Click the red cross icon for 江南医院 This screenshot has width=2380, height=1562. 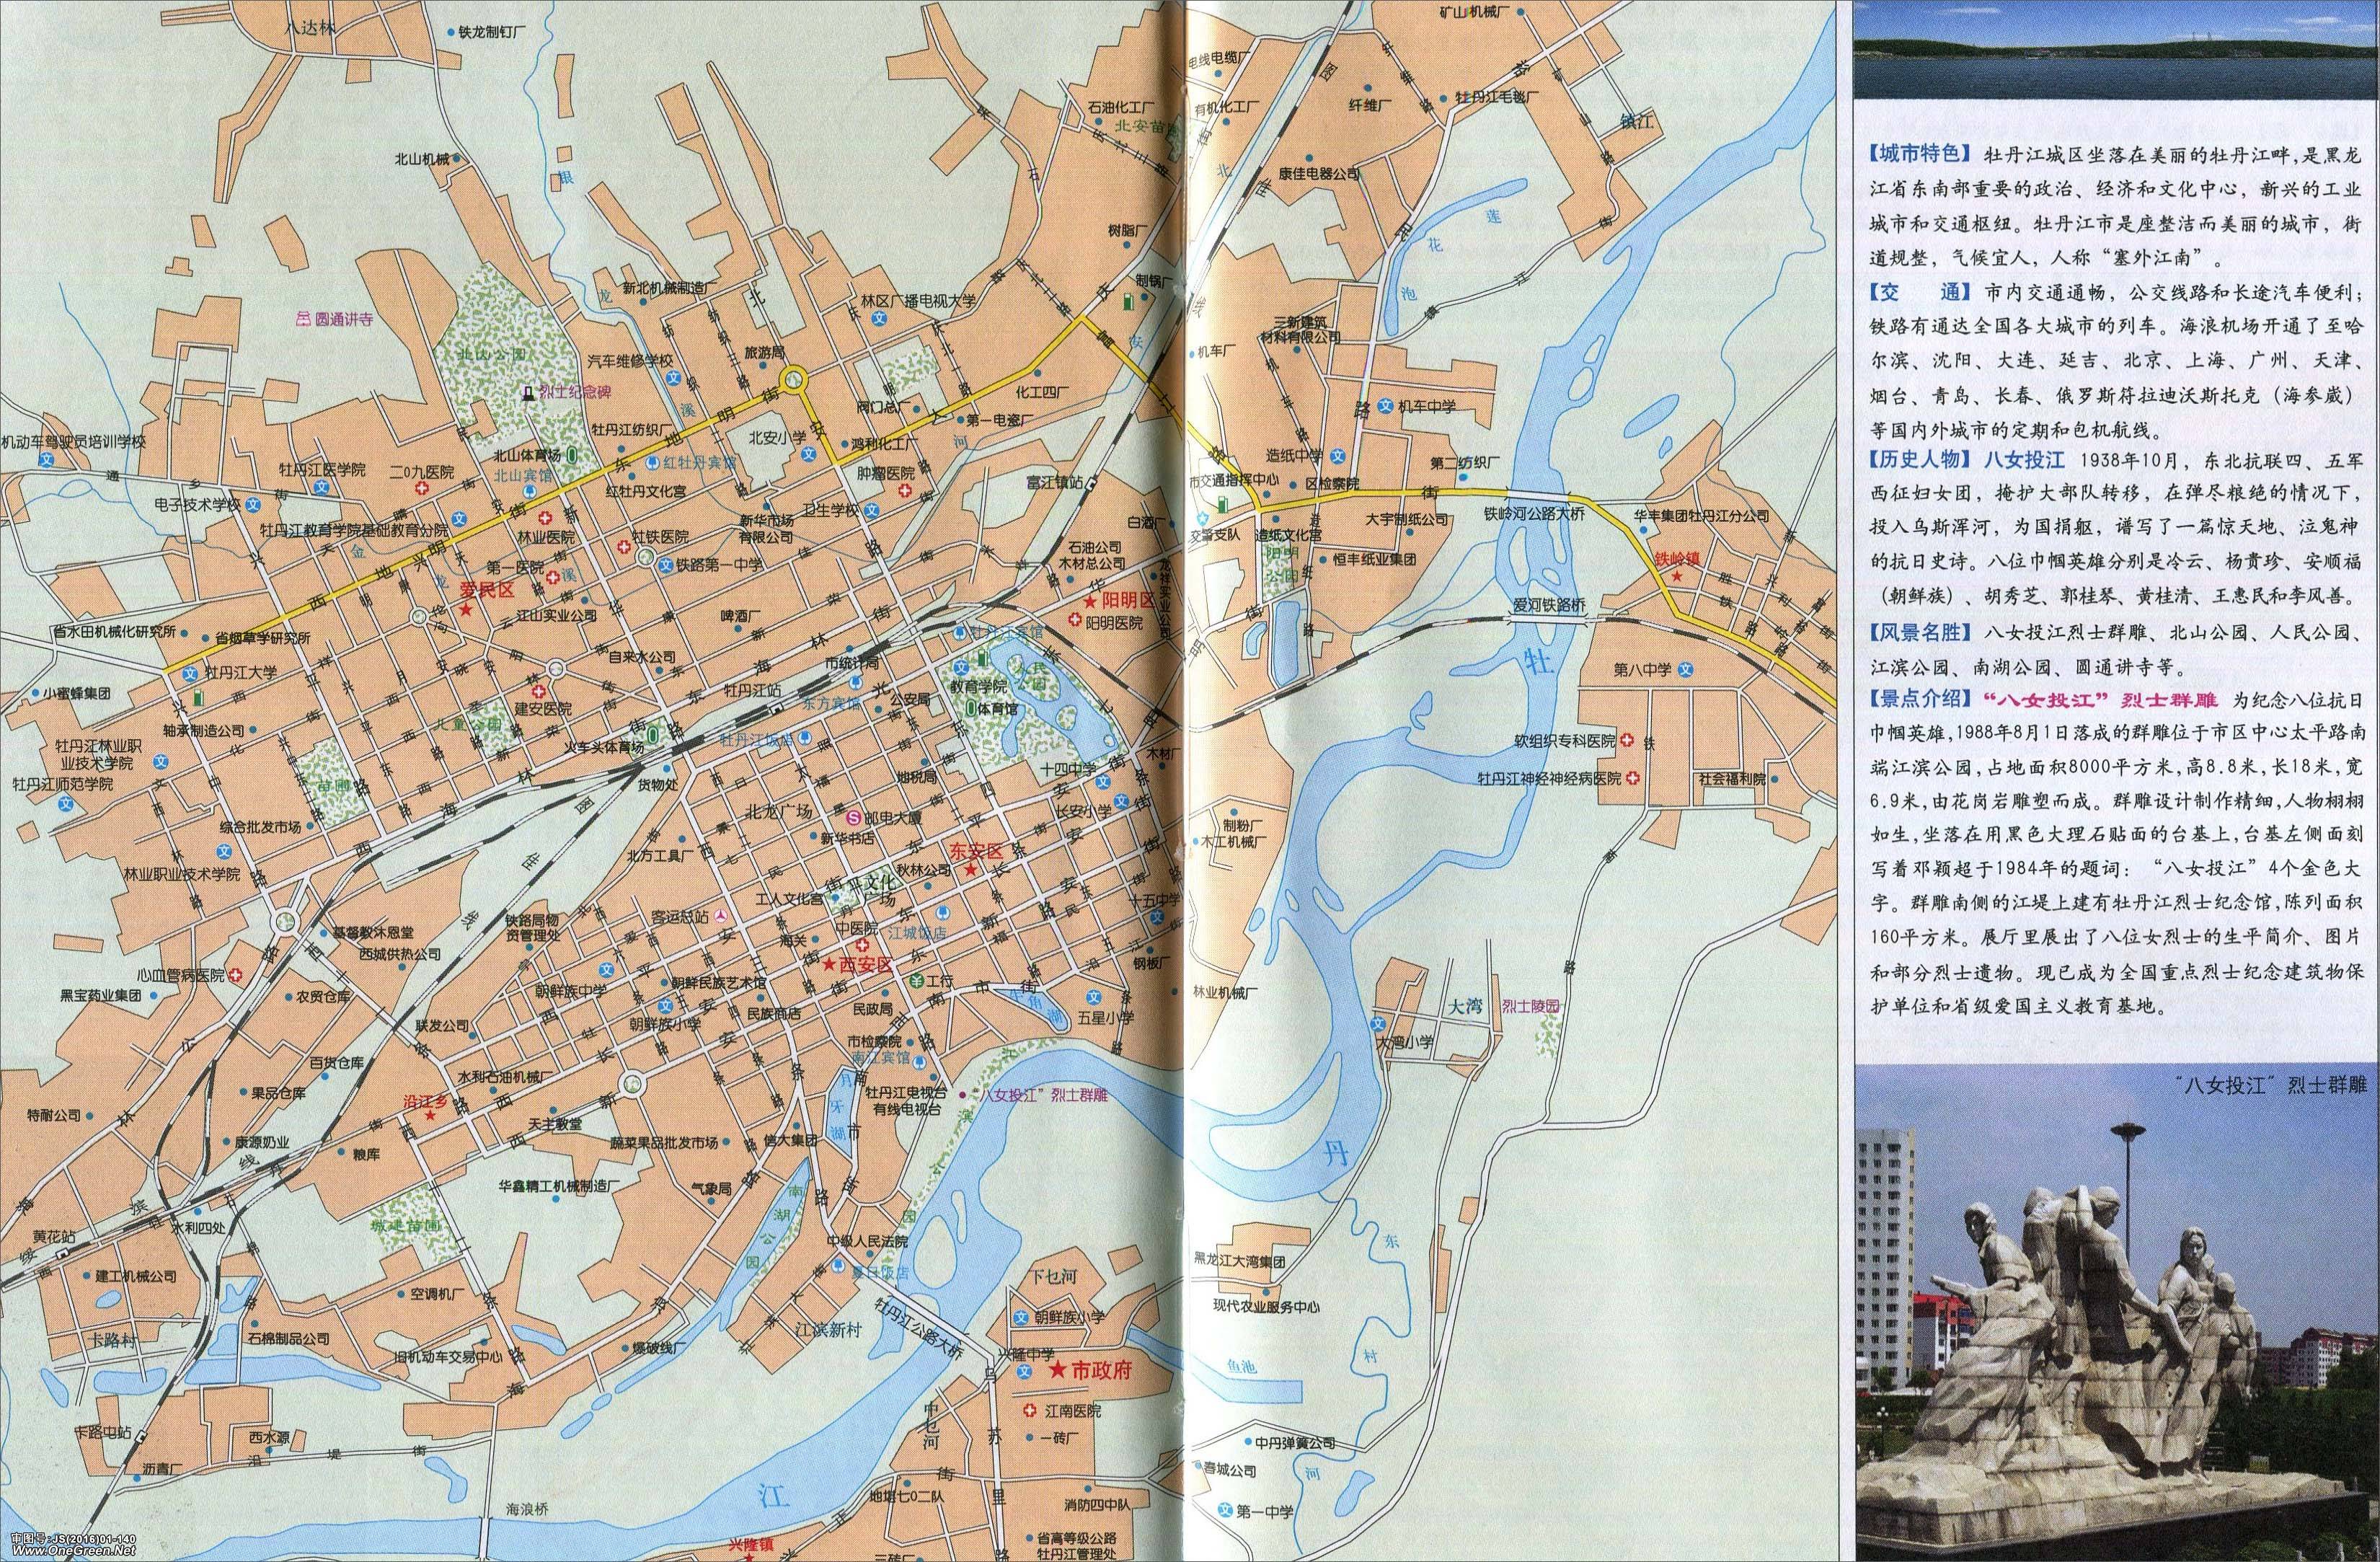tap(1029, 1411)
